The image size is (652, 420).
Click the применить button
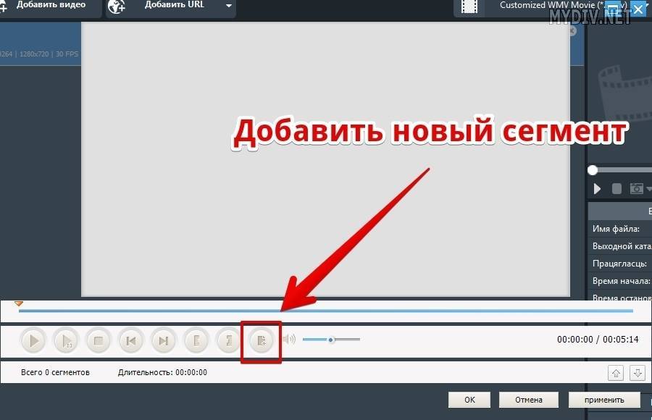604,400
